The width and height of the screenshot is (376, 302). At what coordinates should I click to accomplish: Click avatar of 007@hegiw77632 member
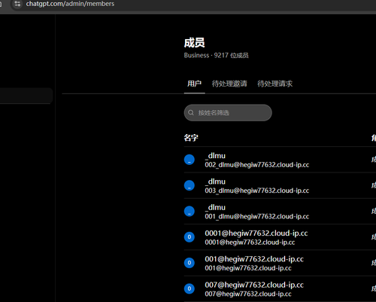point(190,288)
